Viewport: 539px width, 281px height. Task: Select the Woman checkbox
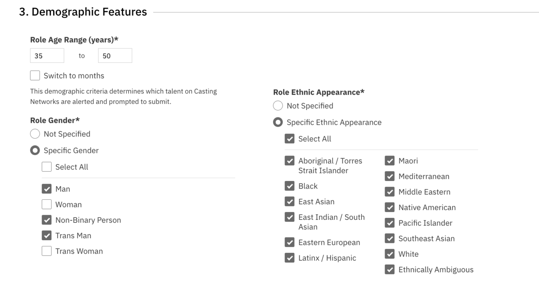point(46,204)
